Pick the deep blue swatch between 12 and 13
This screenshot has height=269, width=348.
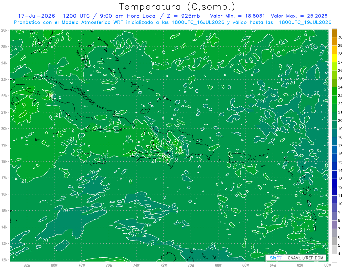click(x=334, y=183)
